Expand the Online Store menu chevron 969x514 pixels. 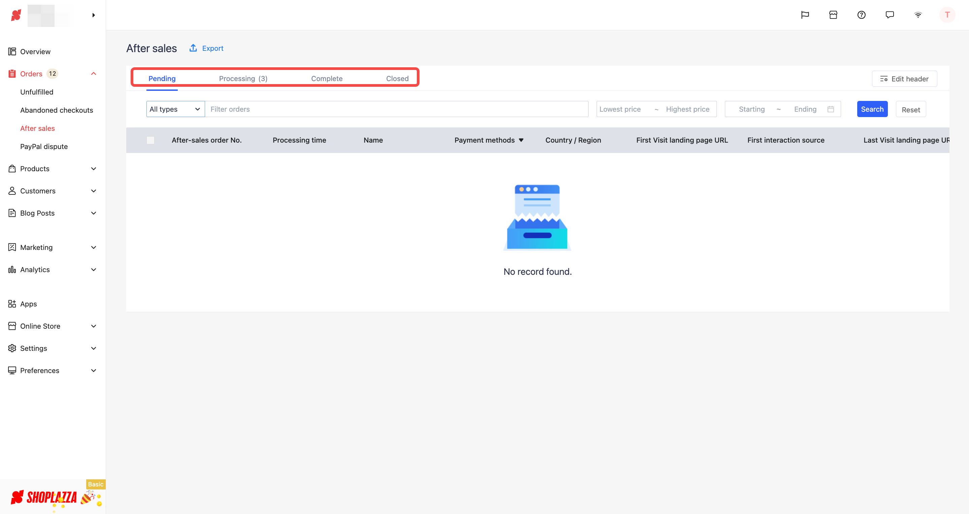(94, 326)
